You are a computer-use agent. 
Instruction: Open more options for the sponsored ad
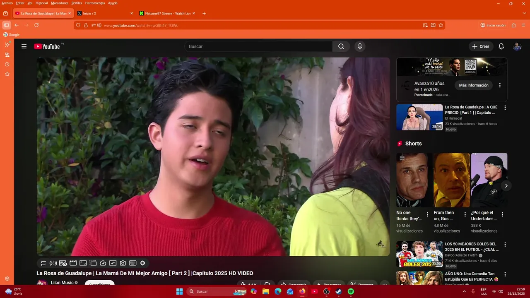tap(500, 85)
